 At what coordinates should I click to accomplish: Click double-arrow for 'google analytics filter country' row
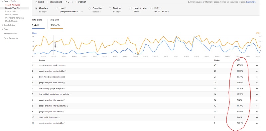(x=257, y=100)
